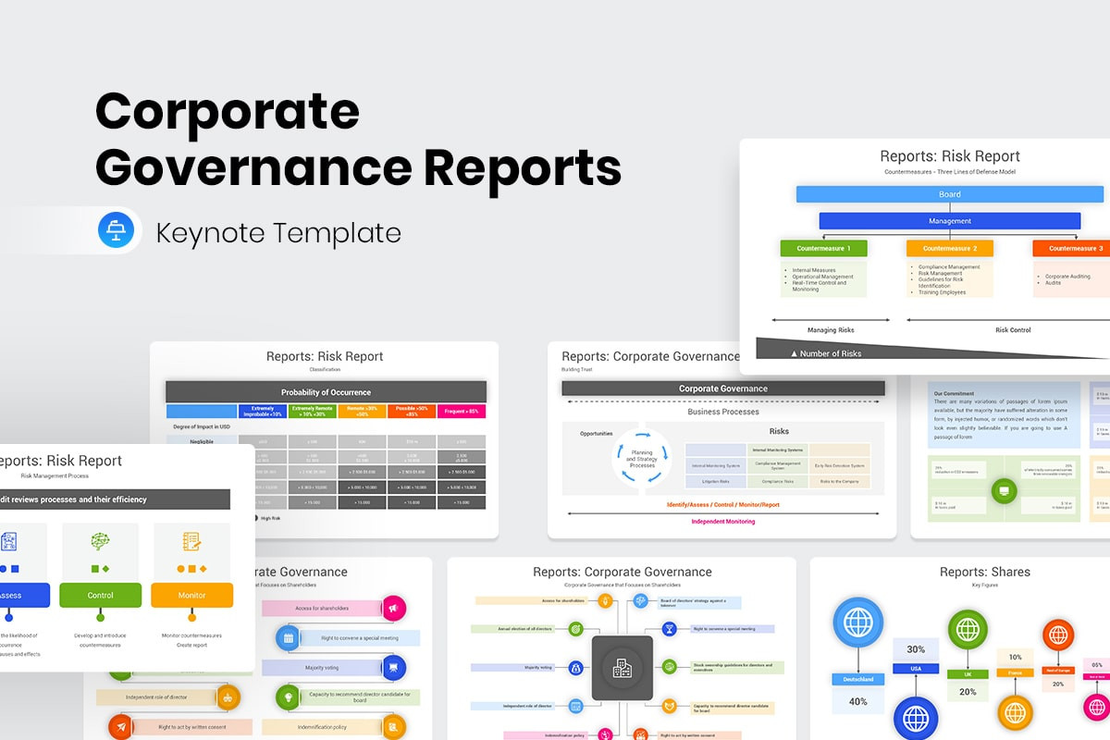
Task: Click the orange paper plane icon near 'Right to act by written consent'
Action: 119,726
